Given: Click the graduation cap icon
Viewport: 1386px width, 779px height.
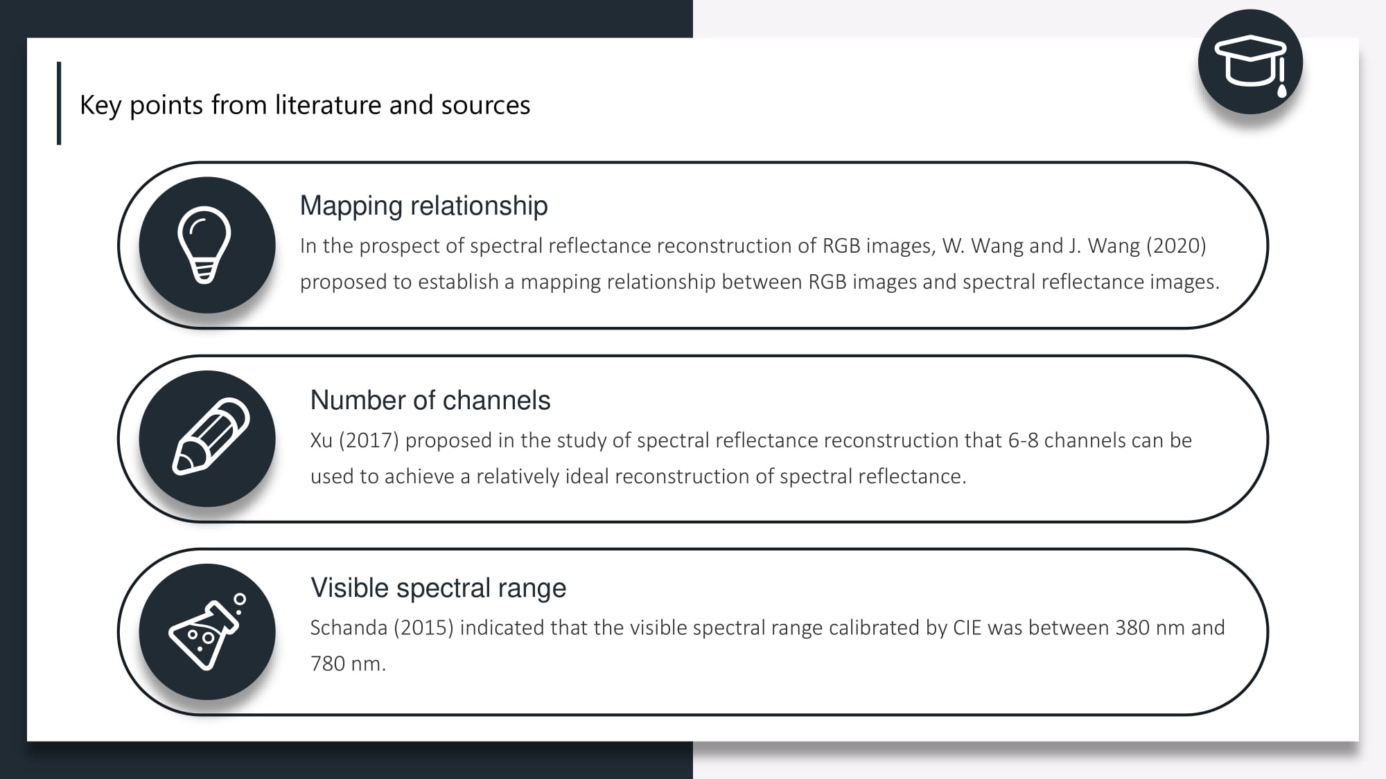Looking at the screenshot, I should point(1250,61).
